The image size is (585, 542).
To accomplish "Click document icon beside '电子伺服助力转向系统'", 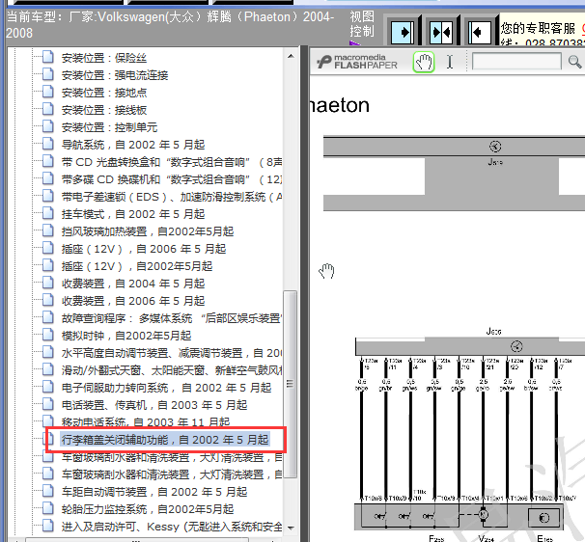I will tap(47, 387).
